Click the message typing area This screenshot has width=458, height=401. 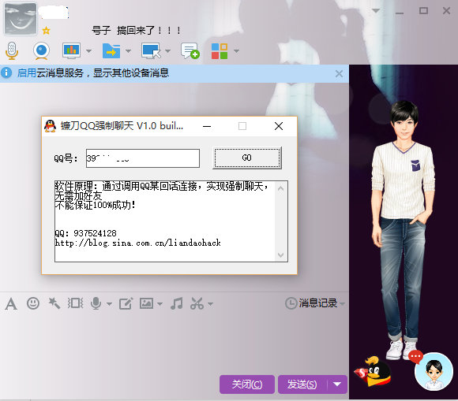click(175, 343)
